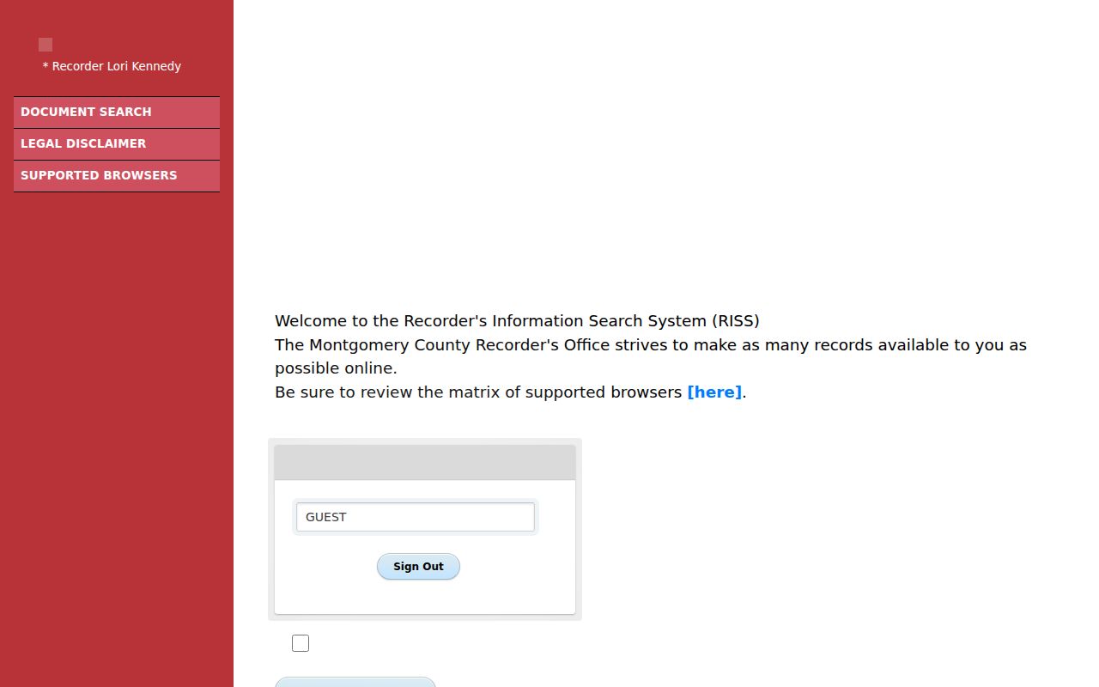Click the 'Welcome to the Recorder's Information Search System' line
The image size is (1099, 687).
click(x=517, y=321)
